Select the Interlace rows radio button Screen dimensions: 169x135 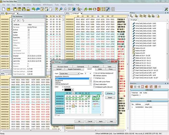(x=94, y=78)
